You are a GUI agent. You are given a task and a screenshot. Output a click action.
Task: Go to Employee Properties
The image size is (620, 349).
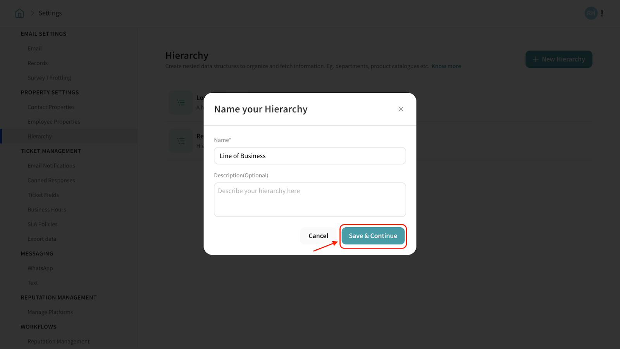point(53,122)
